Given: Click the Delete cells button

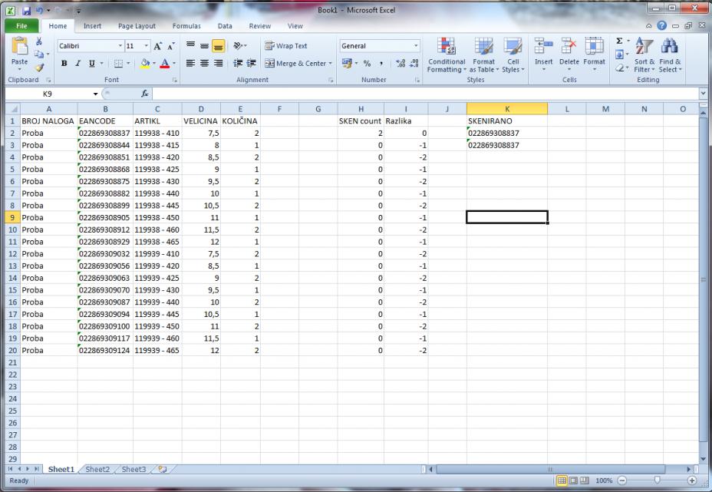Looking at the screenshot, I should [x=569, y=55].
